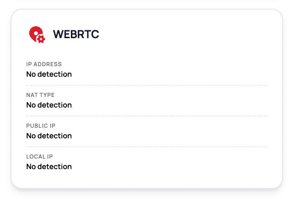Select the No detection value under LOCAL IP
The image size is (296, 199).
point(49,166)
